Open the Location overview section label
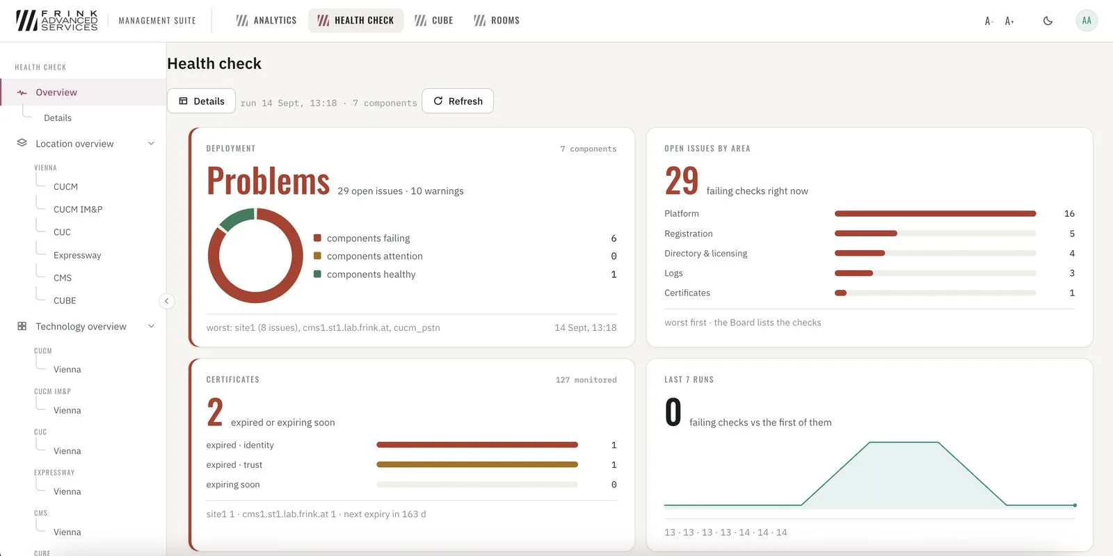The image size is (1113, 556). (74, 144)
